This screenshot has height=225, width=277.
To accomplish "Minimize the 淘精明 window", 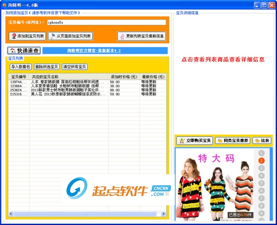I will (x=257, y=5).
